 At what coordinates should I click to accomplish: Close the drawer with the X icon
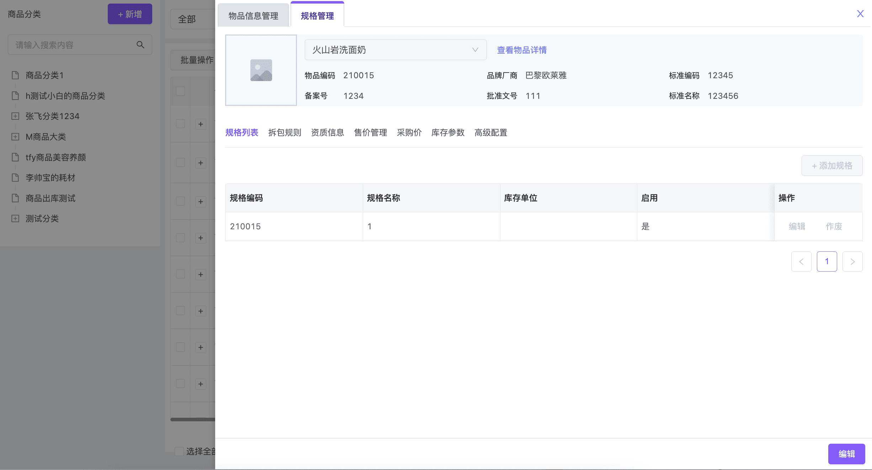(x=860, y=14)
